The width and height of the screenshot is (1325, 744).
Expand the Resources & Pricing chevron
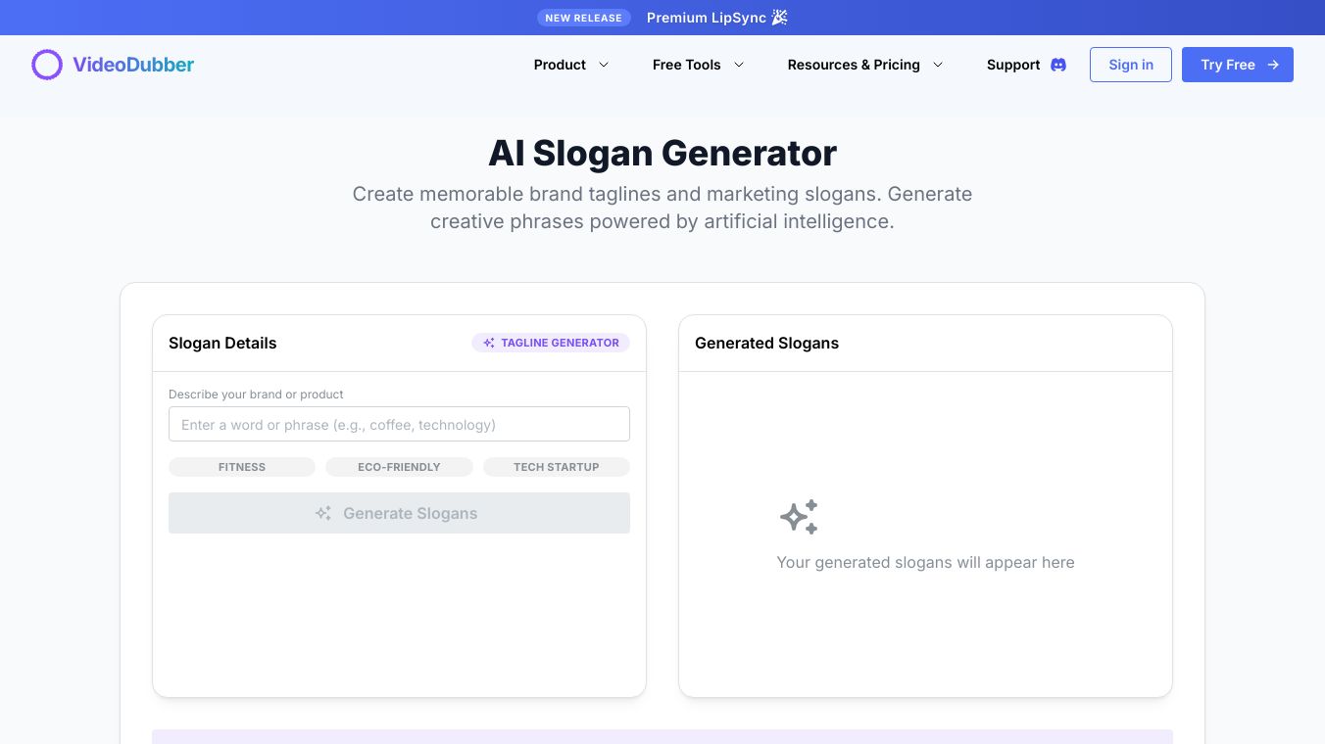pos(938,65)
